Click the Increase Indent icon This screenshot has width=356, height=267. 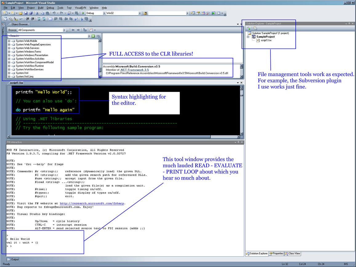click(x=33, y=19)
